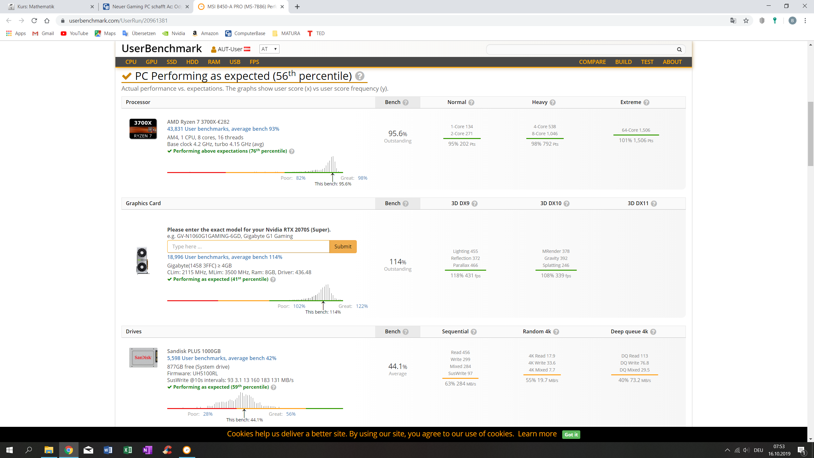The height and width of the screenshot is (458, 814).
Task: Dismiss cookies with Got it button
Action: pyautogui.click(x=571, y=434)
